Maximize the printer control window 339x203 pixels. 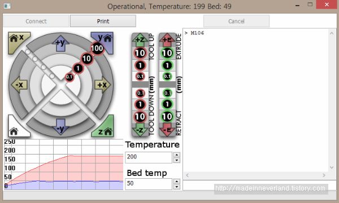tap(310, 5)
